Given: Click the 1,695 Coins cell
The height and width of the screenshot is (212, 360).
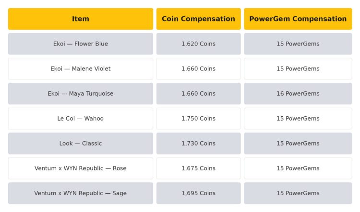Looking at the screenshot, I should point(199,193).
